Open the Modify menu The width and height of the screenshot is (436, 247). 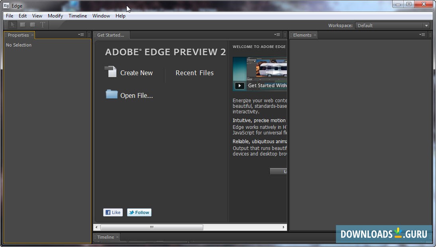coord(55,16)
